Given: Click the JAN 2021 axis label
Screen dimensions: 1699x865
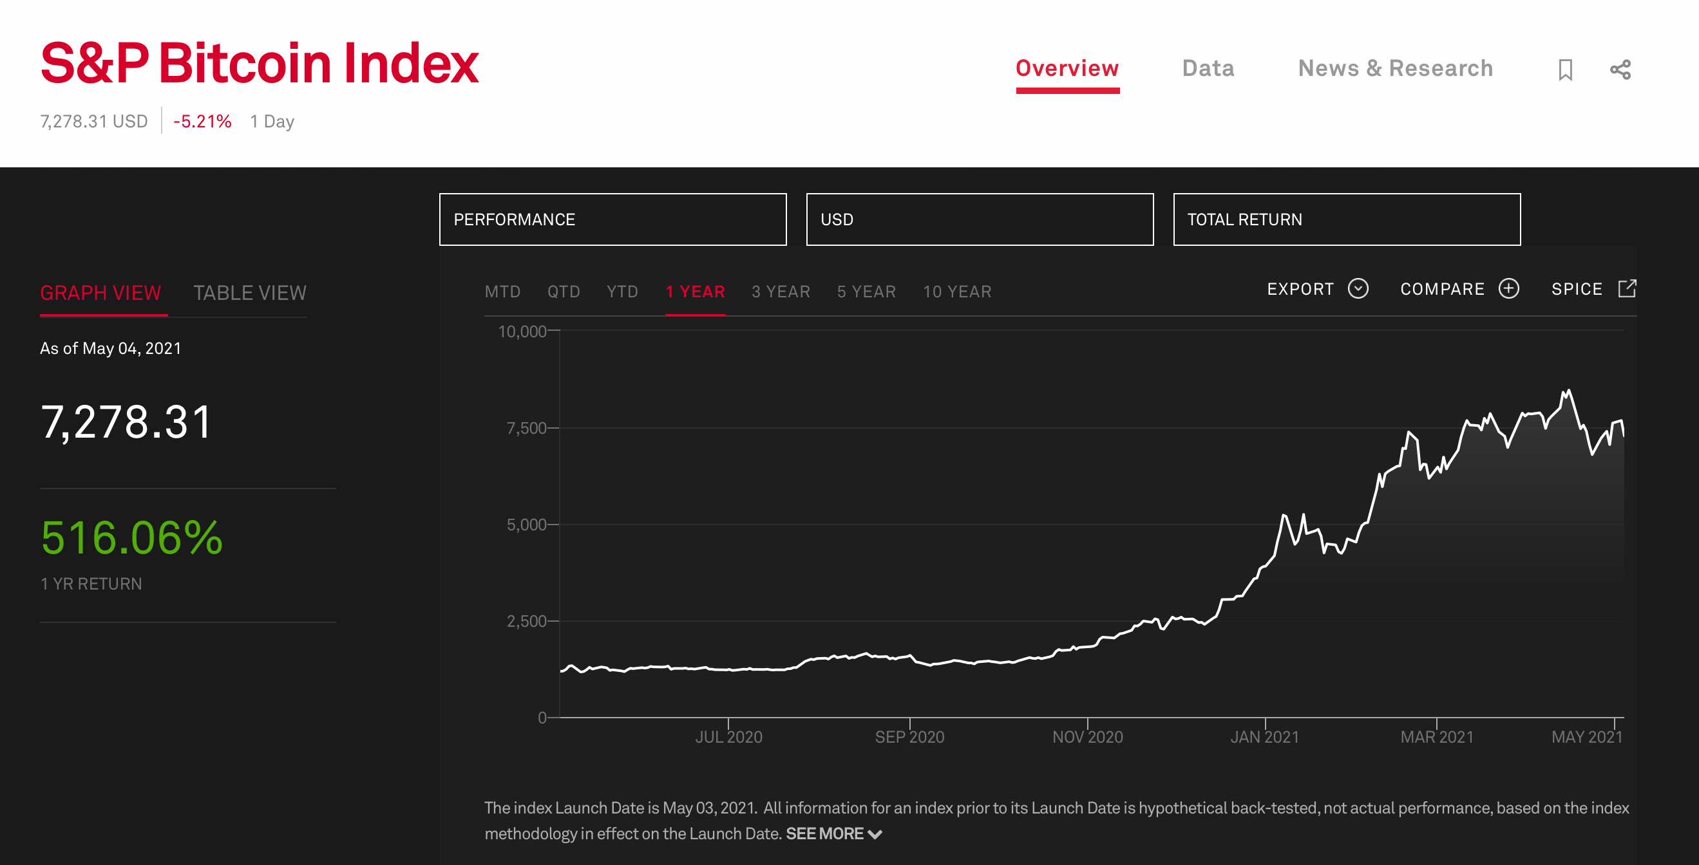Looking at the screenshot, I should click(1264, 736).
